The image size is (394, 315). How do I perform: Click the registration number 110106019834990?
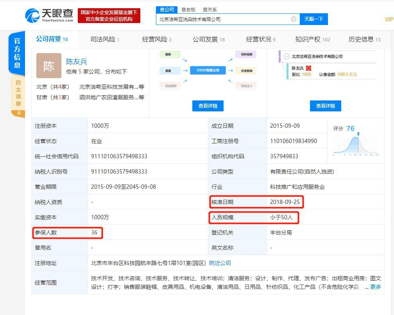[294, 141]
